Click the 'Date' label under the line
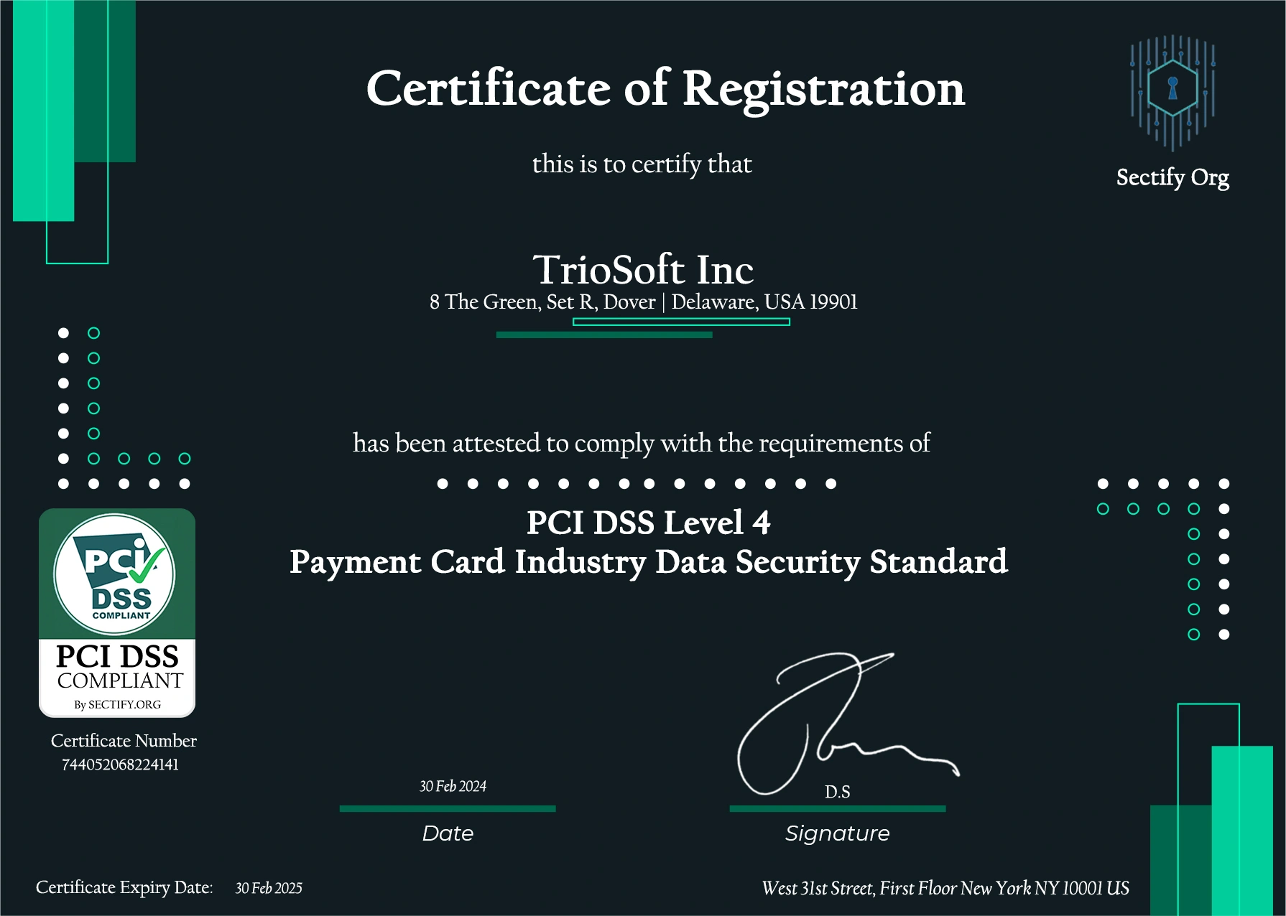This screenshot has height=916, width=1286. click(448, 833)
